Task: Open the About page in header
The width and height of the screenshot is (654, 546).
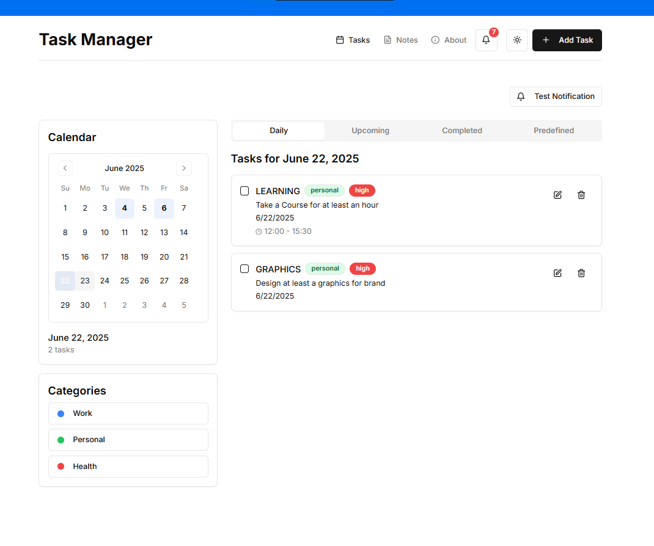Action: pos(449,40)
